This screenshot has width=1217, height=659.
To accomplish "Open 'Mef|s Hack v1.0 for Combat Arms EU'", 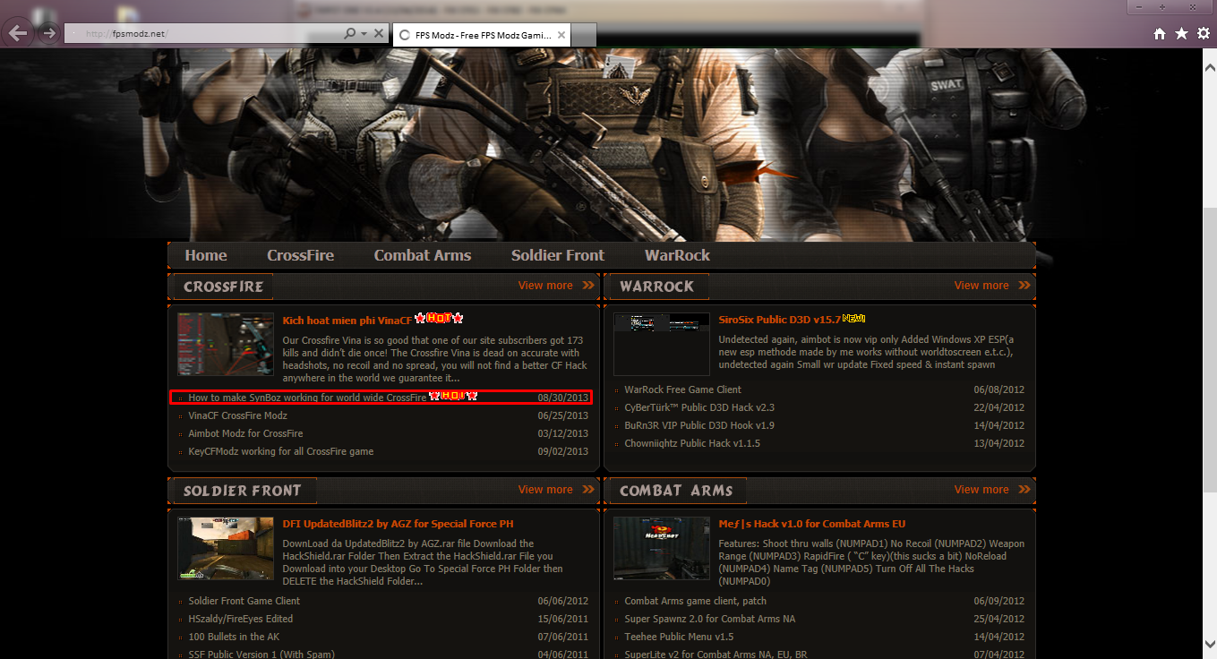I will point(811,524).
